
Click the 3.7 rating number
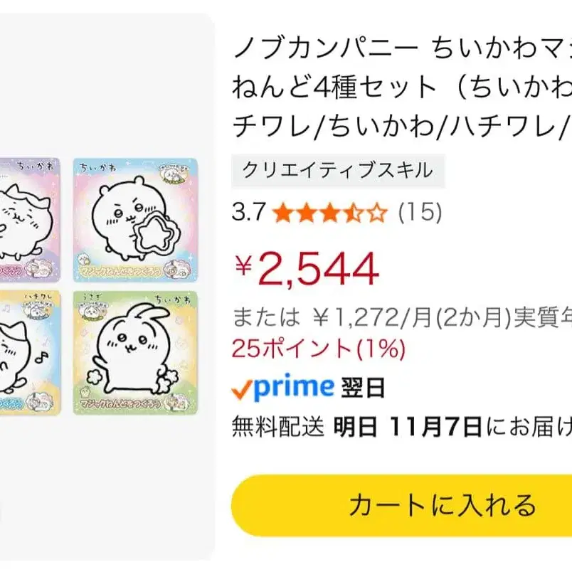[248, 213]
